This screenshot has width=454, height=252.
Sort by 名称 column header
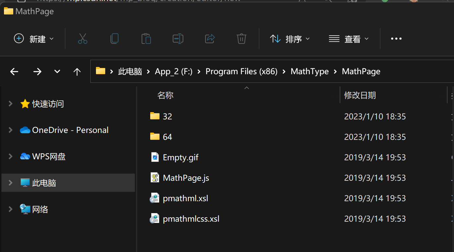coord(165,95)
